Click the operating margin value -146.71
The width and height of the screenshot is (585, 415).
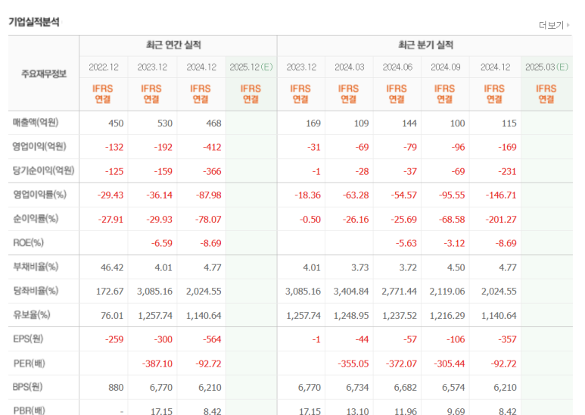[x=501, y=195]
